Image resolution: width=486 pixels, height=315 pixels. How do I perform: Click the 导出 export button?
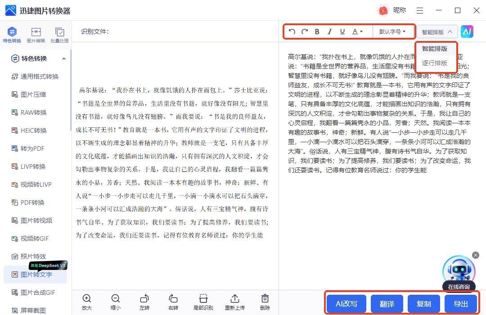[x=461, y=304]
